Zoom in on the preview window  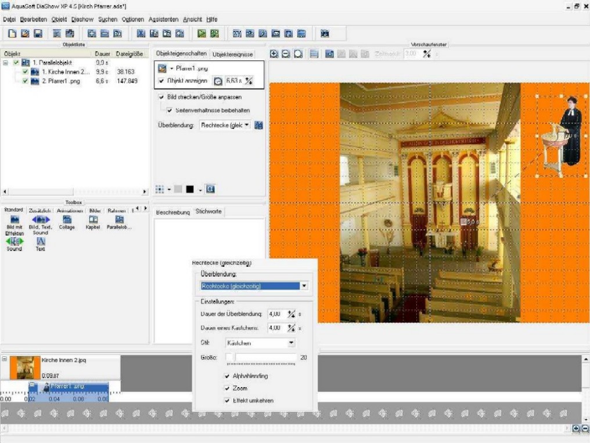point(275,54)
